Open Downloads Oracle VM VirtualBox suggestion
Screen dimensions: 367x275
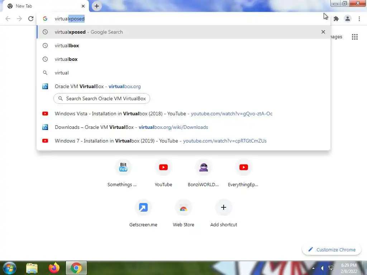coord(183,127)
